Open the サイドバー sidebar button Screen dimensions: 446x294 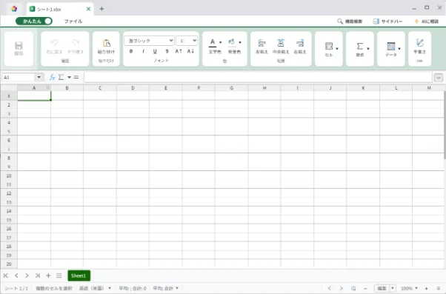[x=387, y=21]
